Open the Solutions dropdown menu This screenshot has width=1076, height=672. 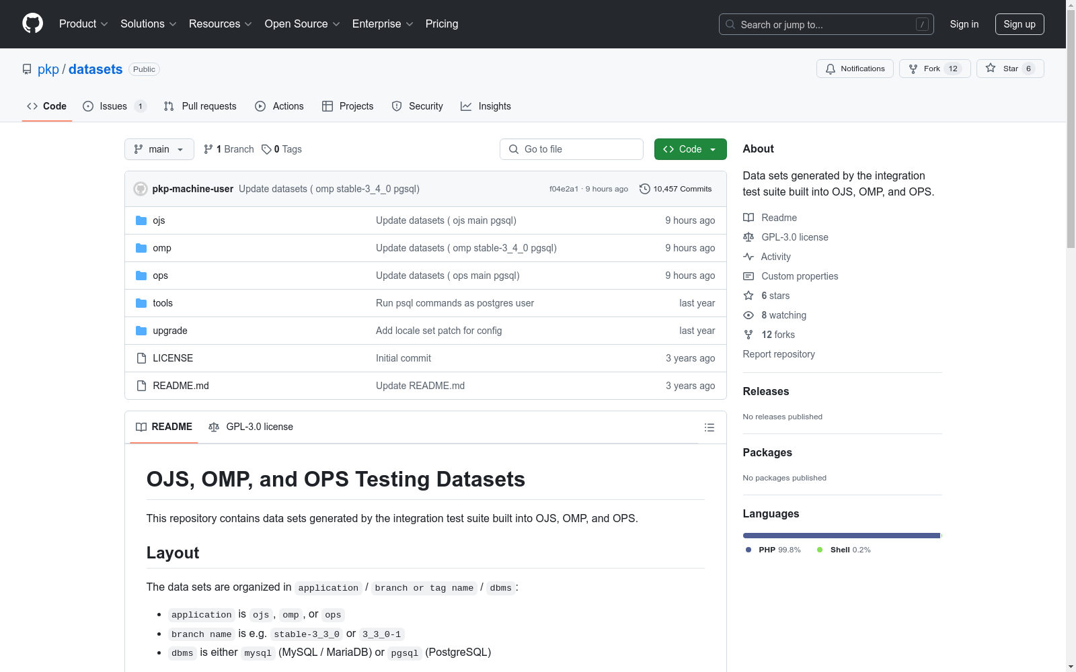[149, 24]
